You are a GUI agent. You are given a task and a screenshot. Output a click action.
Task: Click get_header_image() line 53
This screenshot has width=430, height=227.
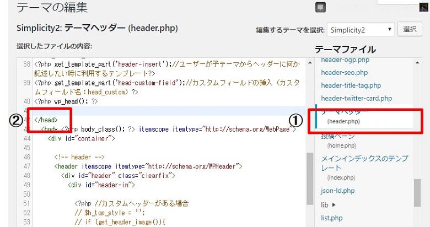click(x=120, y=222)
